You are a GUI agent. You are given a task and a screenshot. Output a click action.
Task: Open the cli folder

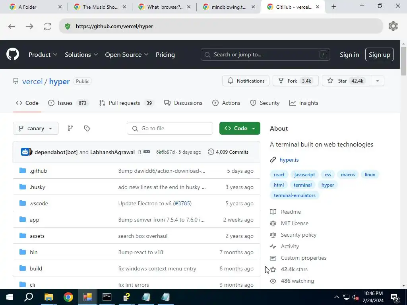click(33, 285)
